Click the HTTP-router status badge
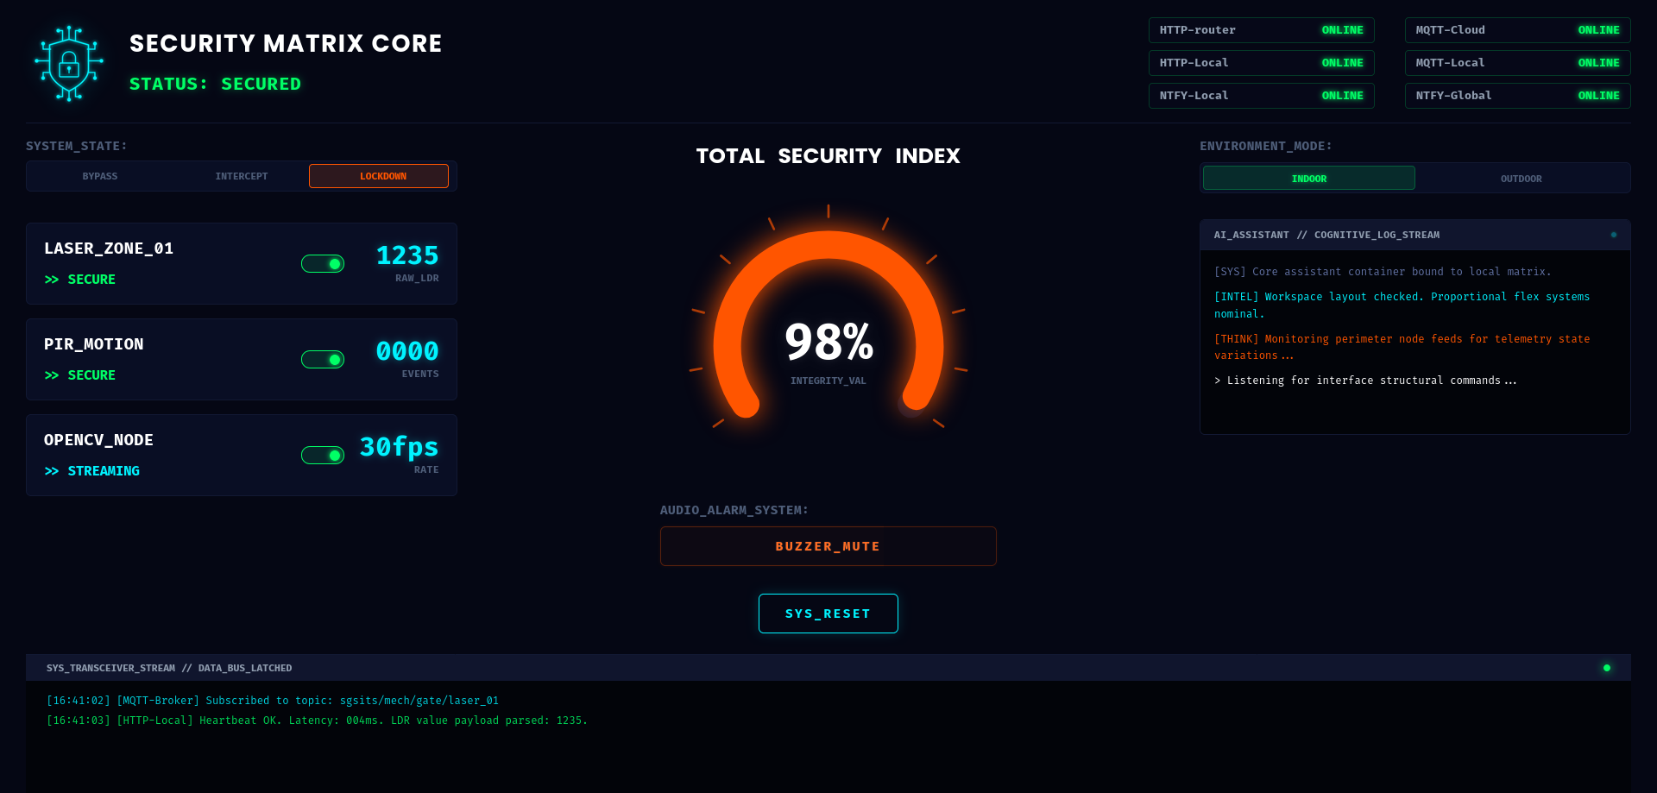This screenshot has width=1657, height=793. [1261, 30]
